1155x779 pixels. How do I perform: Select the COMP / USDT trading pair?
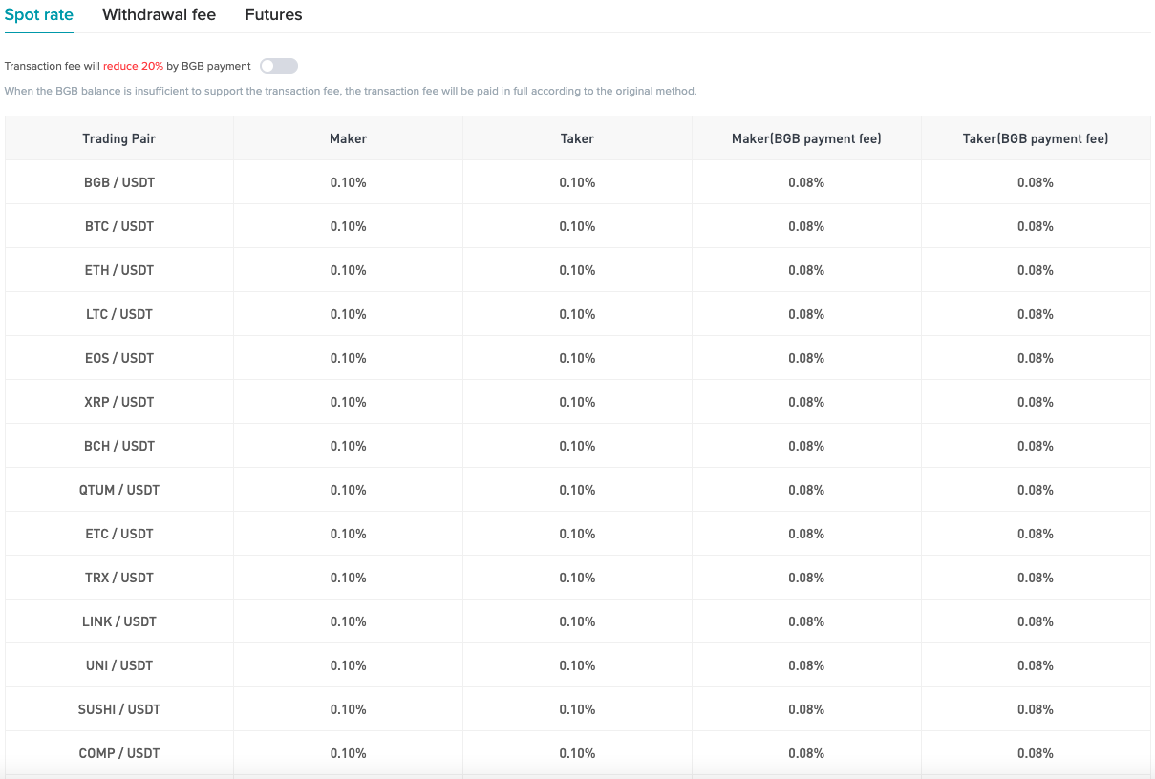tap(119, 753)
